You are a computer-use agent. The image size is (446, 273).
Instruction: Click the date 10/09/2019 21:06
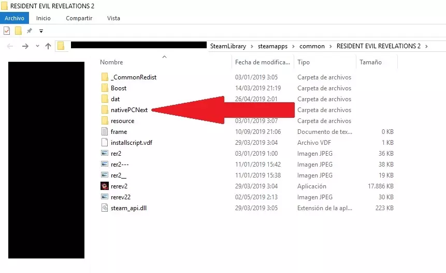pos(257,132)
